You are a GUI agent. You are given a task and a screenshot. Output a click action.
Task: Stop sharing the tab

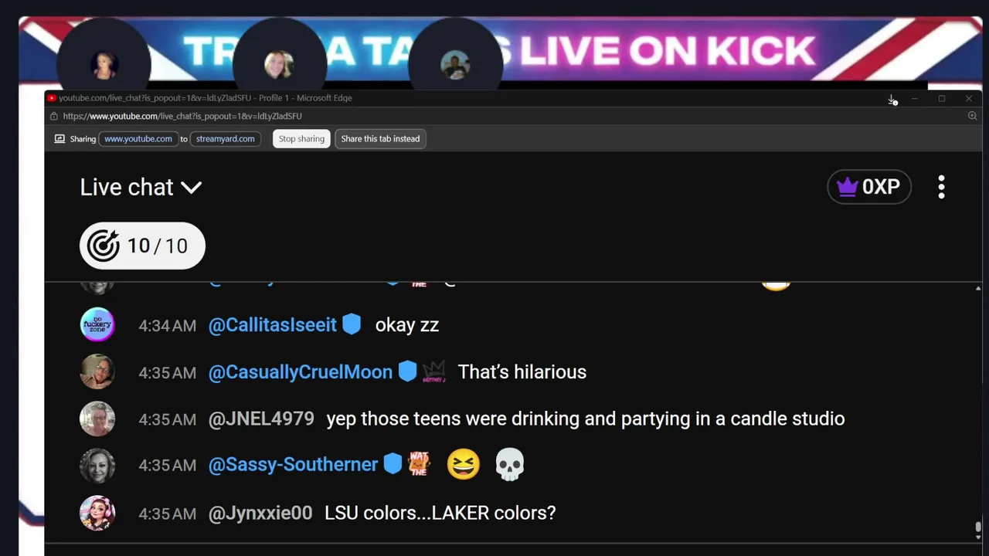click(301, 139)
